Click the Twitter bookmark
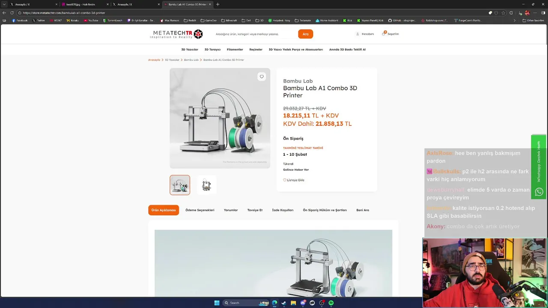This screenshot has width=548, height=308. [39, 20]
